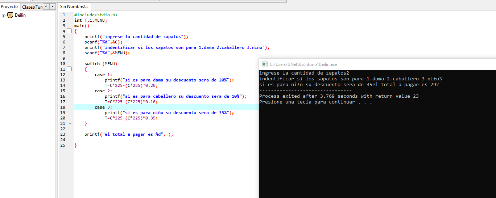Click the left tab-scroll arrow

46,7
